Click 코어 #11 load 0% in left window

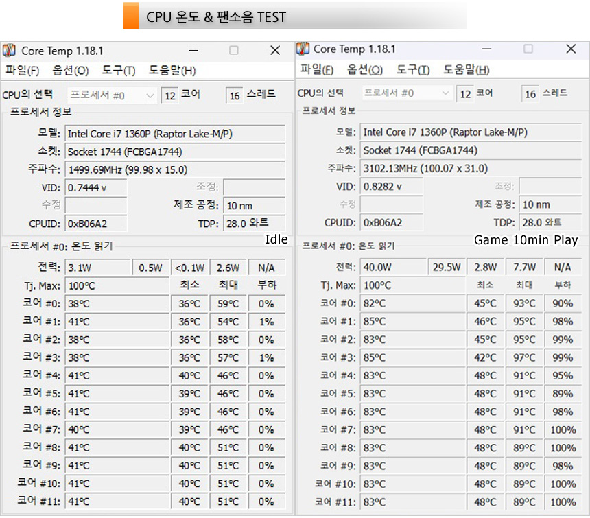[267, 501]
